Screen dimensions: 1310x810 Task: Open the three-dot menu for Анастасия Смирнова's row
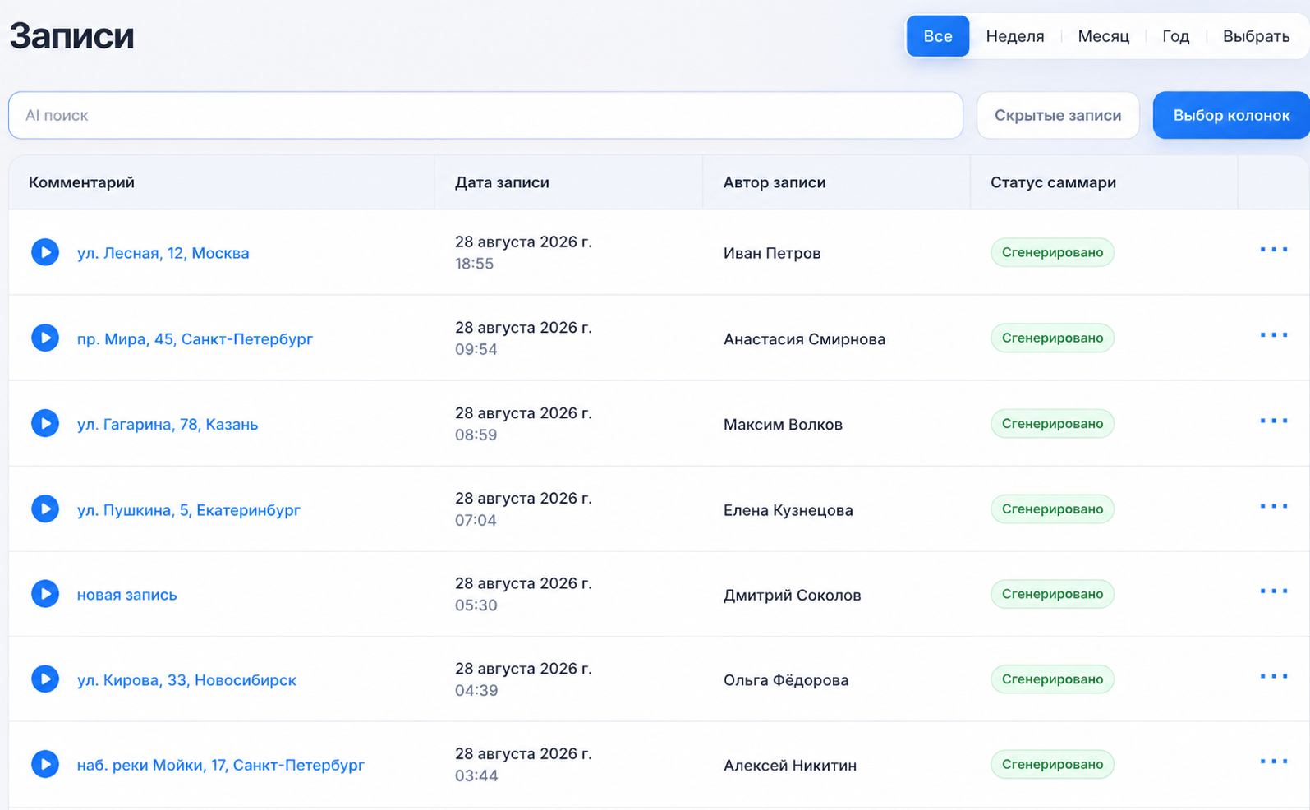coord(1274,335)
